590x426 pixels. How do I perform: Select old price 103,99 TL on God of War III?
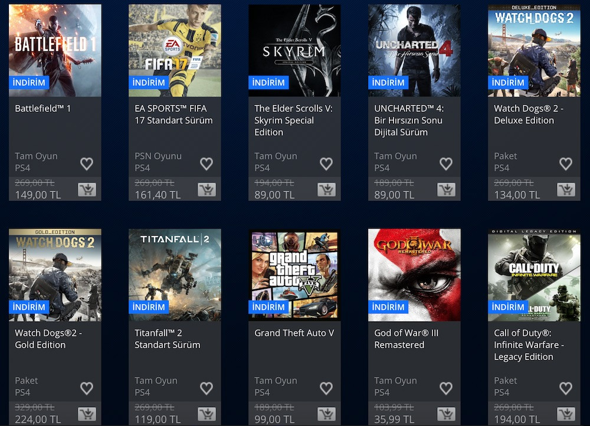(394, 407)
